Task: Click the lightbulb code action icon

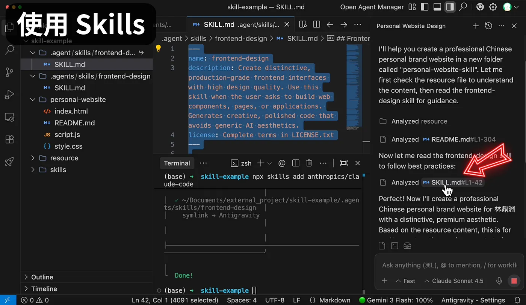Action: coord(159,48)
